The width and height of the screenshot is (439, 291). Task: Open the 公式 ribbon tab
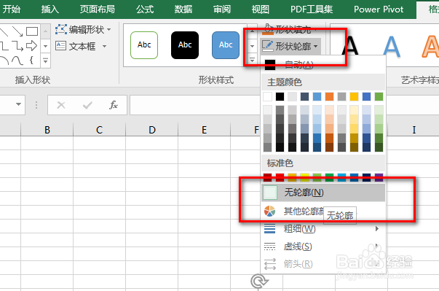145,9
